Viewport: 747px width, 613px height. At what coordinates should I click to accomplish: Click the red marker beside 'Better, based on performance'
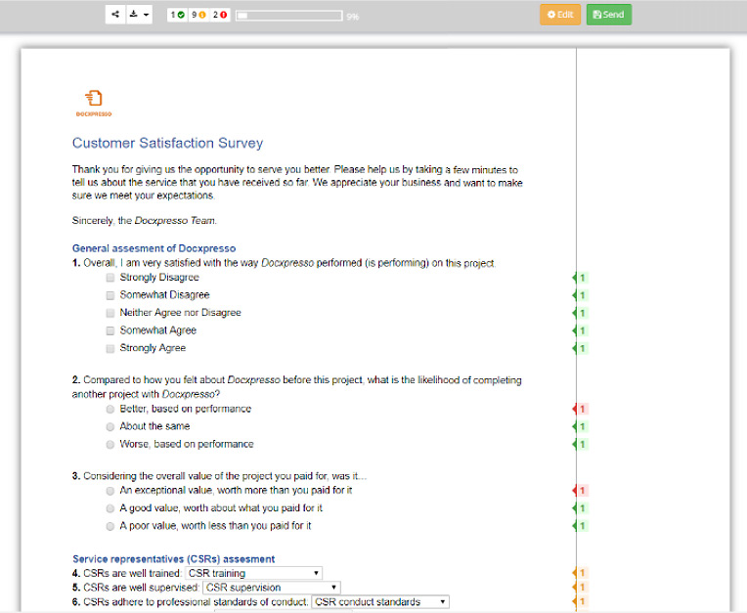pos(580,409)
